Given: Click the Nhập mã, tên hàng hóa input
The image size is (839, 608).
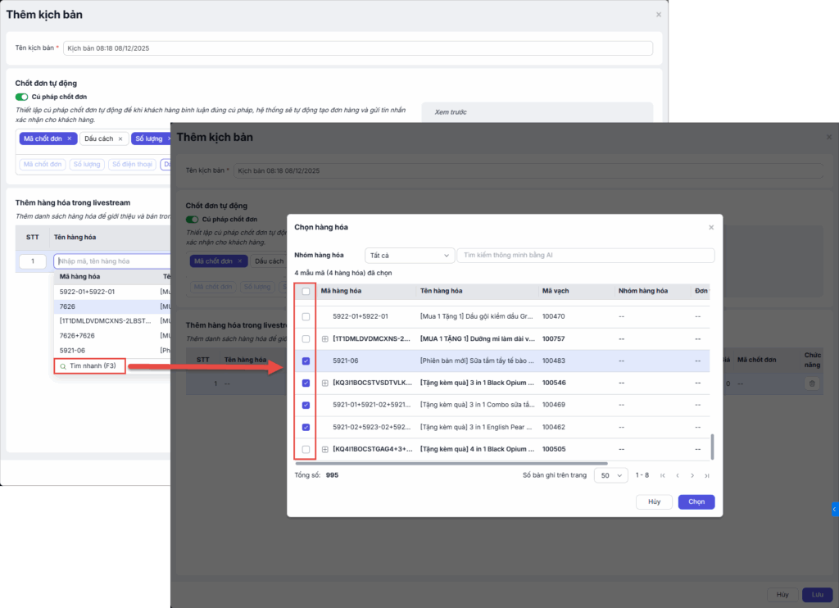Looking at the screenshot, I should click(111, 261).
